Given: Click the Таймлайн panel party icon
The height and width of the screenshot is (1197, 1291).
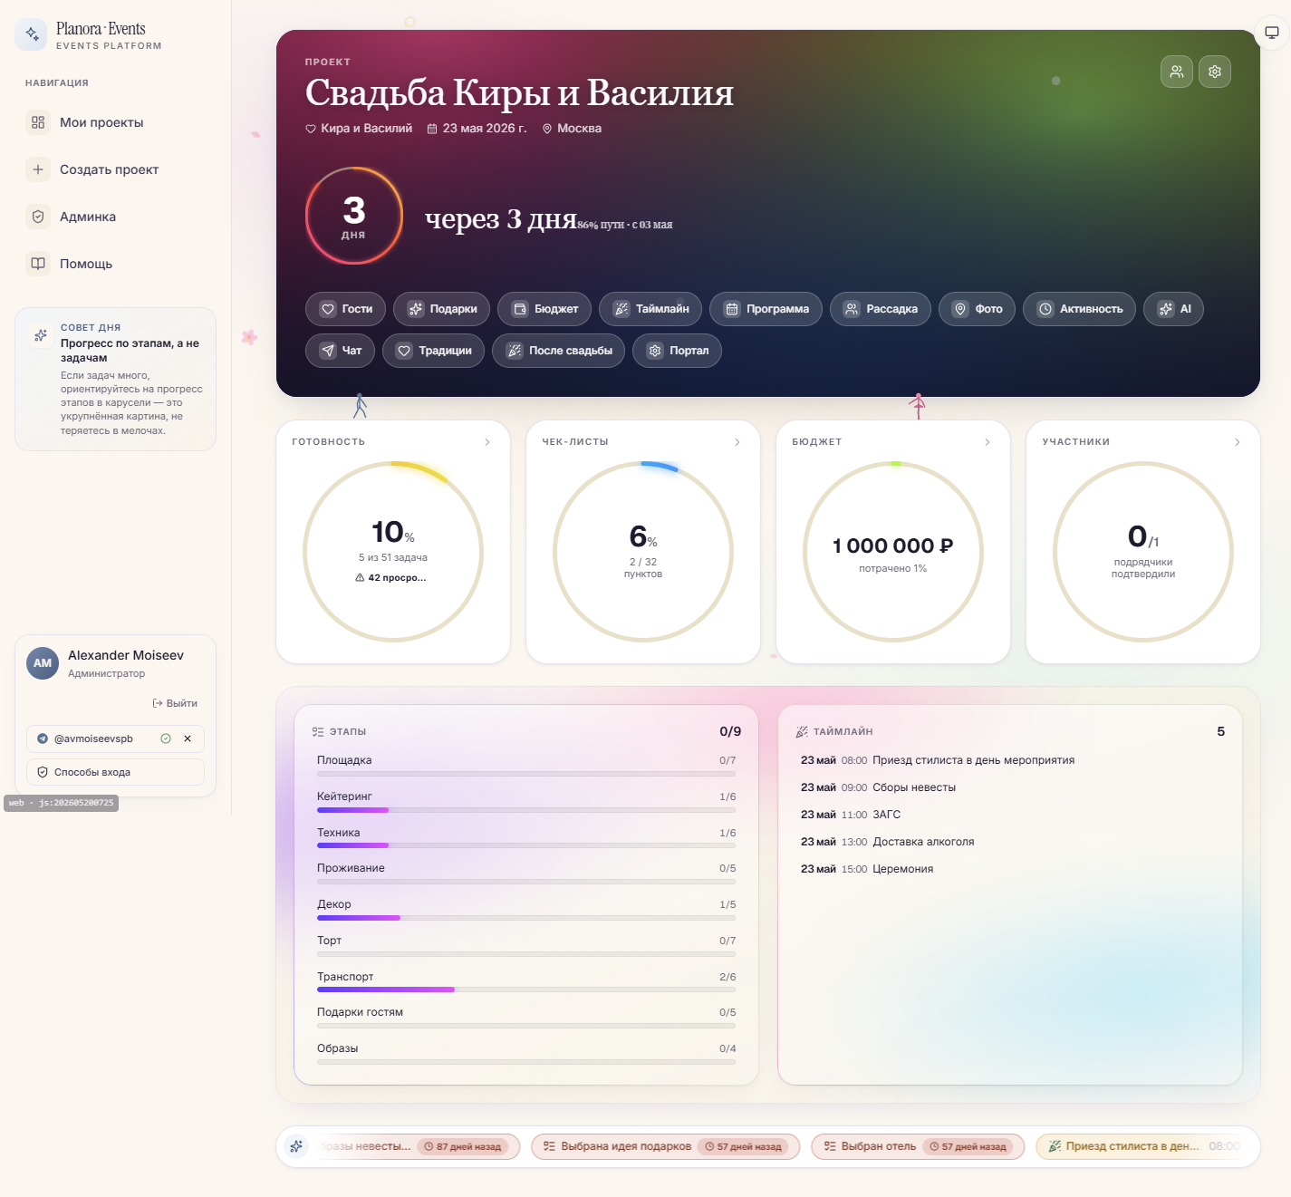Looking at the screenshot, I should click(802, 731).
